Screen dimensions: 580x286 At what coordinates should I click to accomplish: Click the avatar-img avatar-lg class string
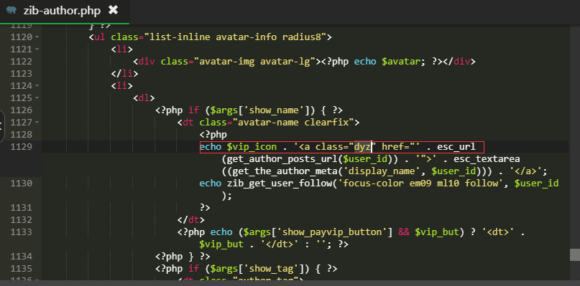(257, 61)
